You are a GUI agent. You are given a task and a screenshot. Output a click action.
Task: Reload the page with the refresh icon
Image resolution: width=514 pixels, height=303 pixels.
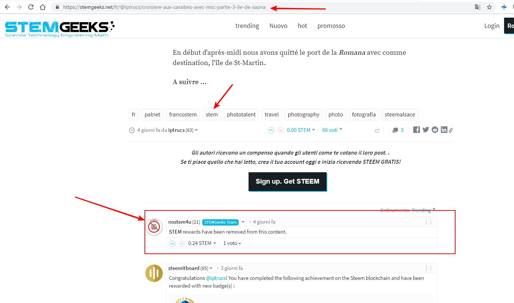31,7
